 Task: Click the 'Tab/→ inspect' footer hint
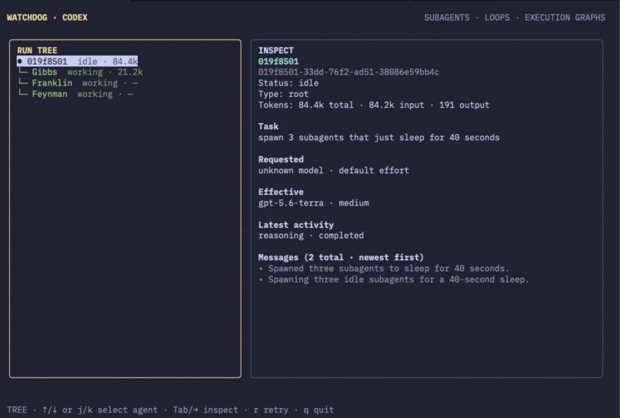click(205, 410)
